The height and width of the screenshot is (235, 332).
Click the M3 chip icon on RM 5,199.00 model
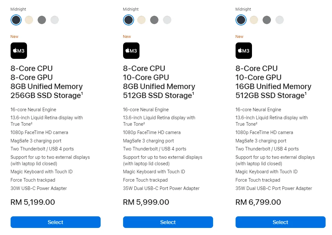tap(19, 51)
